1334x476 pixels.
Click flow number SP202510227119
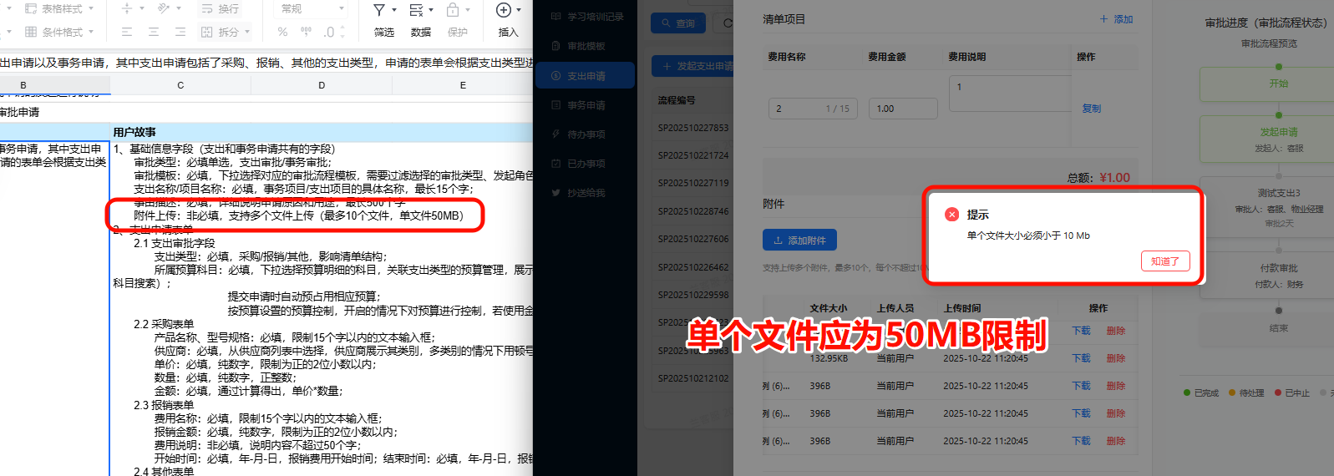692,183
